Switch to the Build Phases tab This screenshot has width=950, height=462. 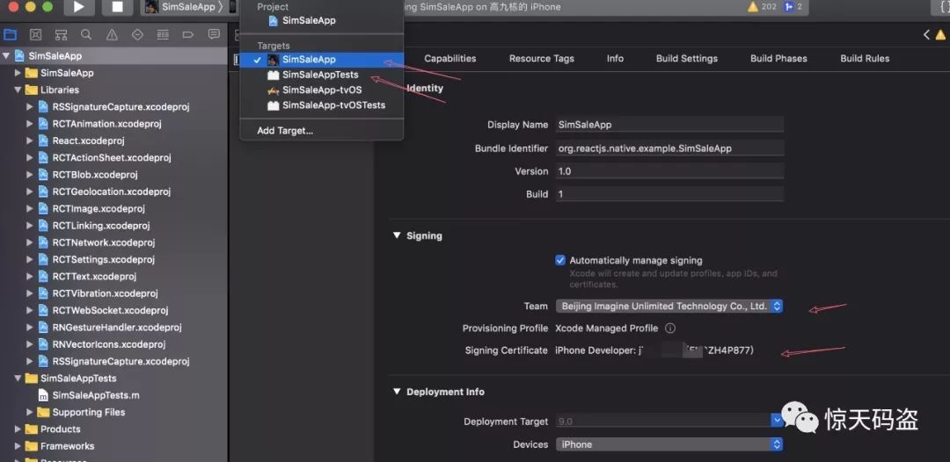(778, 59)
